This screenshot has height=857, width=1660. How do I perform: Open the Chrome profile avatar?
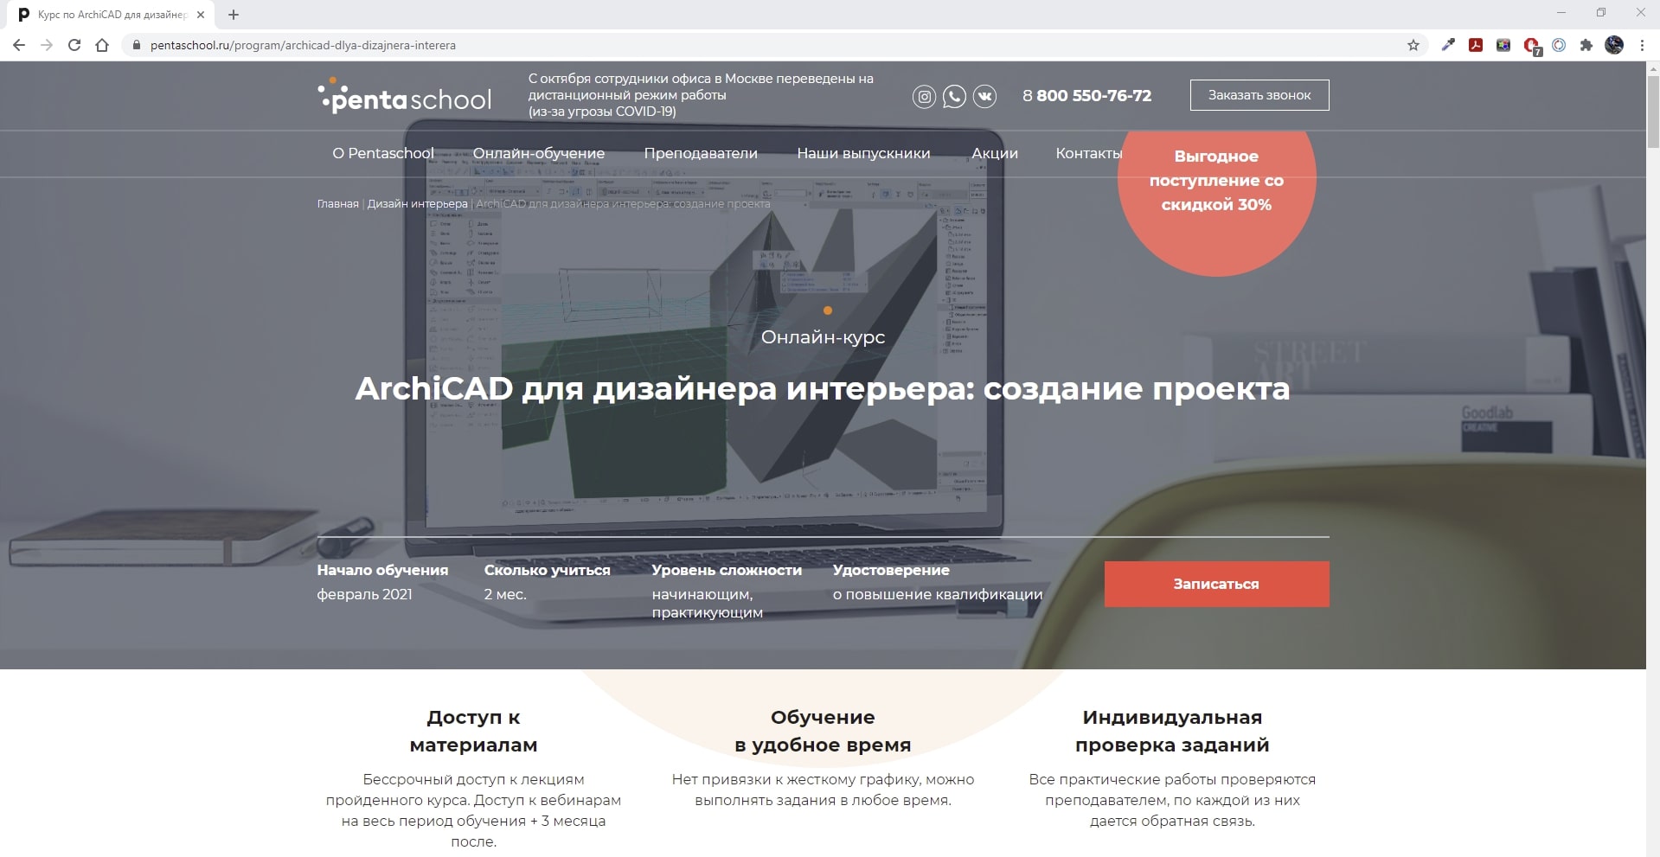(1614, 45)
